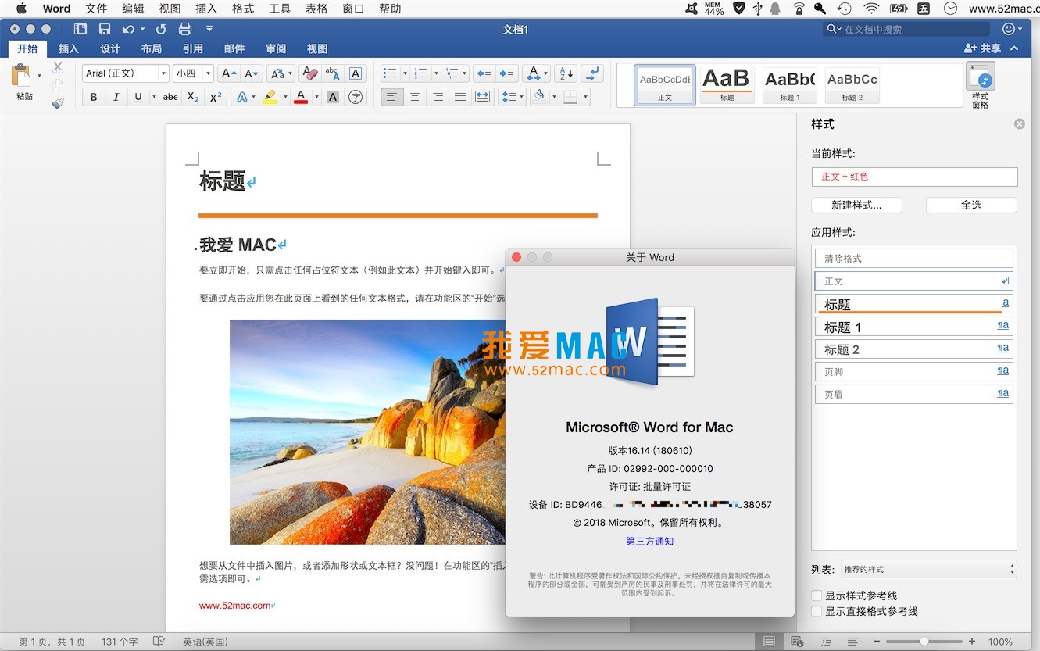Click the enclosed character 字 icon

(x=356, y=97)
